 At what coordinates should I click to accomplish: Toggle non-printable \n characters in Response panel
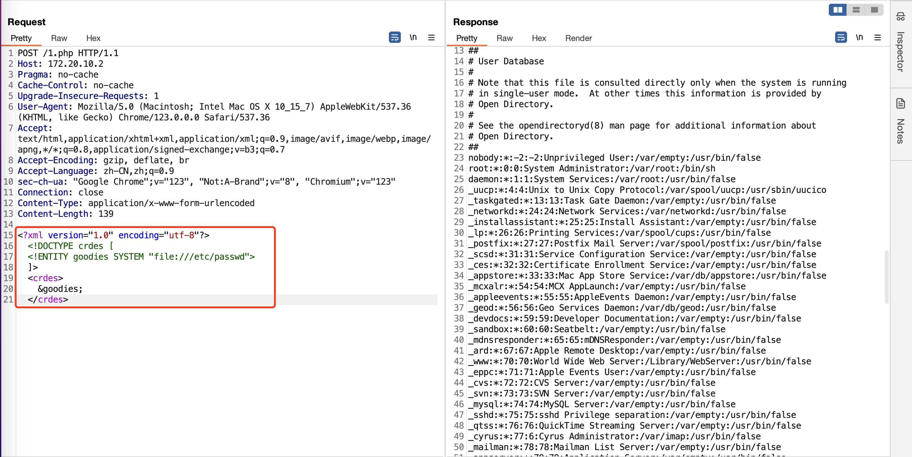(859, 37)
